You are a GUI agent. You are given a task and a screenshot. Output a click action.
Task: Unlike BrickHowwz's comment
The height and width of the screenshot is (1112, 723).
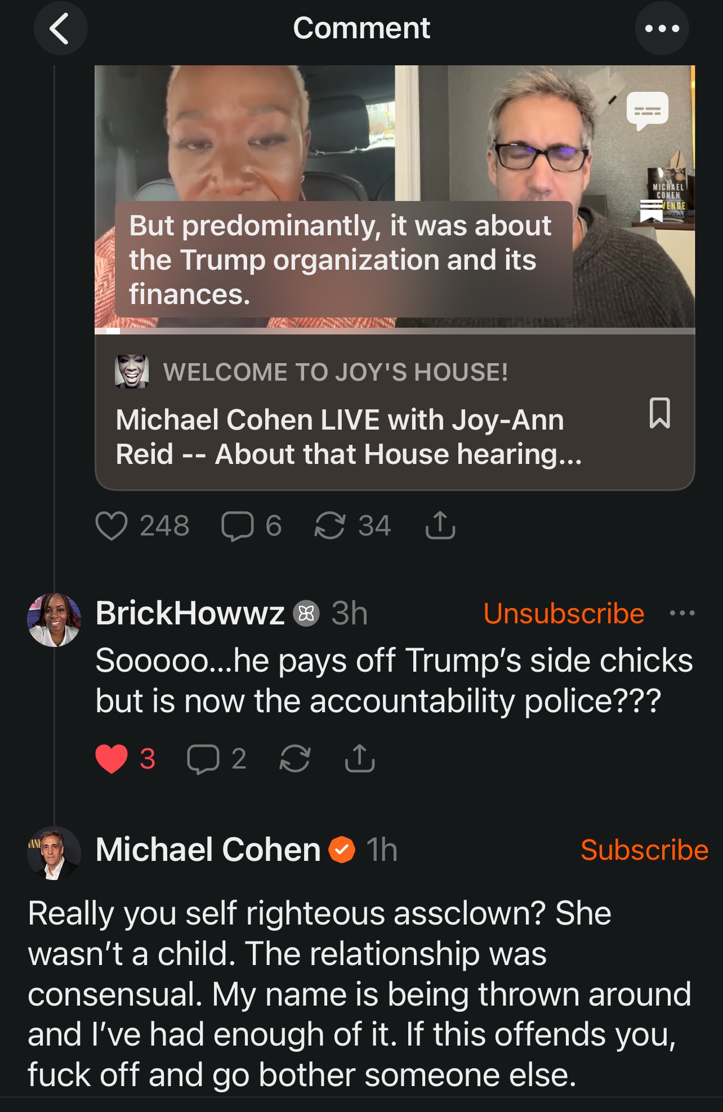(x=111, y=758)
